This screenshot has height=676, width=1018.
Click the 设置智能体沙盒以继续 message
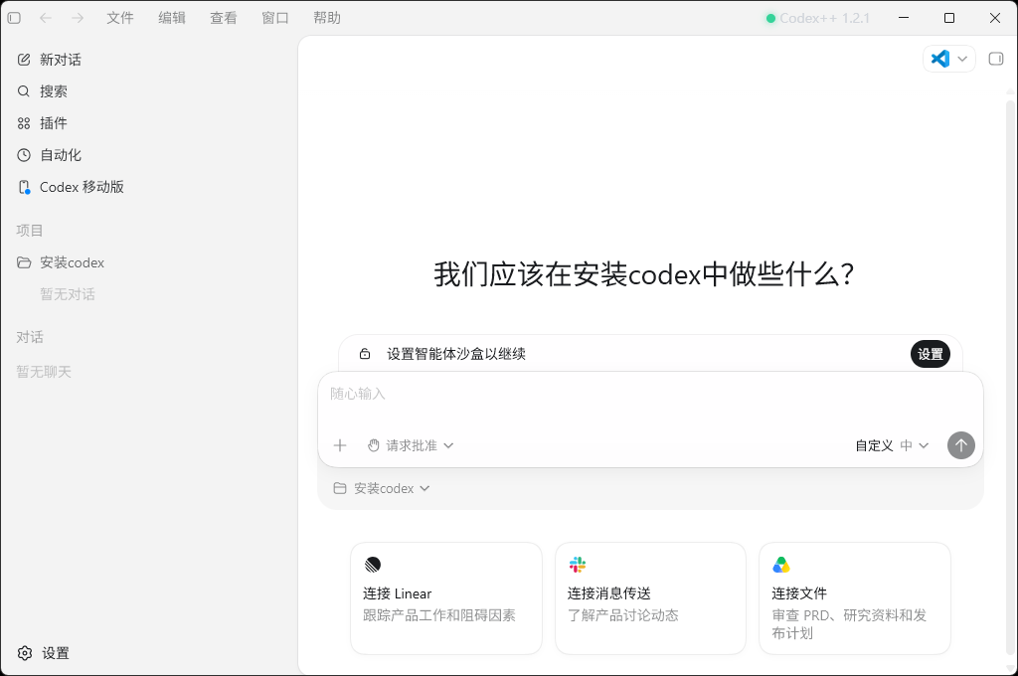coord(456,354)
